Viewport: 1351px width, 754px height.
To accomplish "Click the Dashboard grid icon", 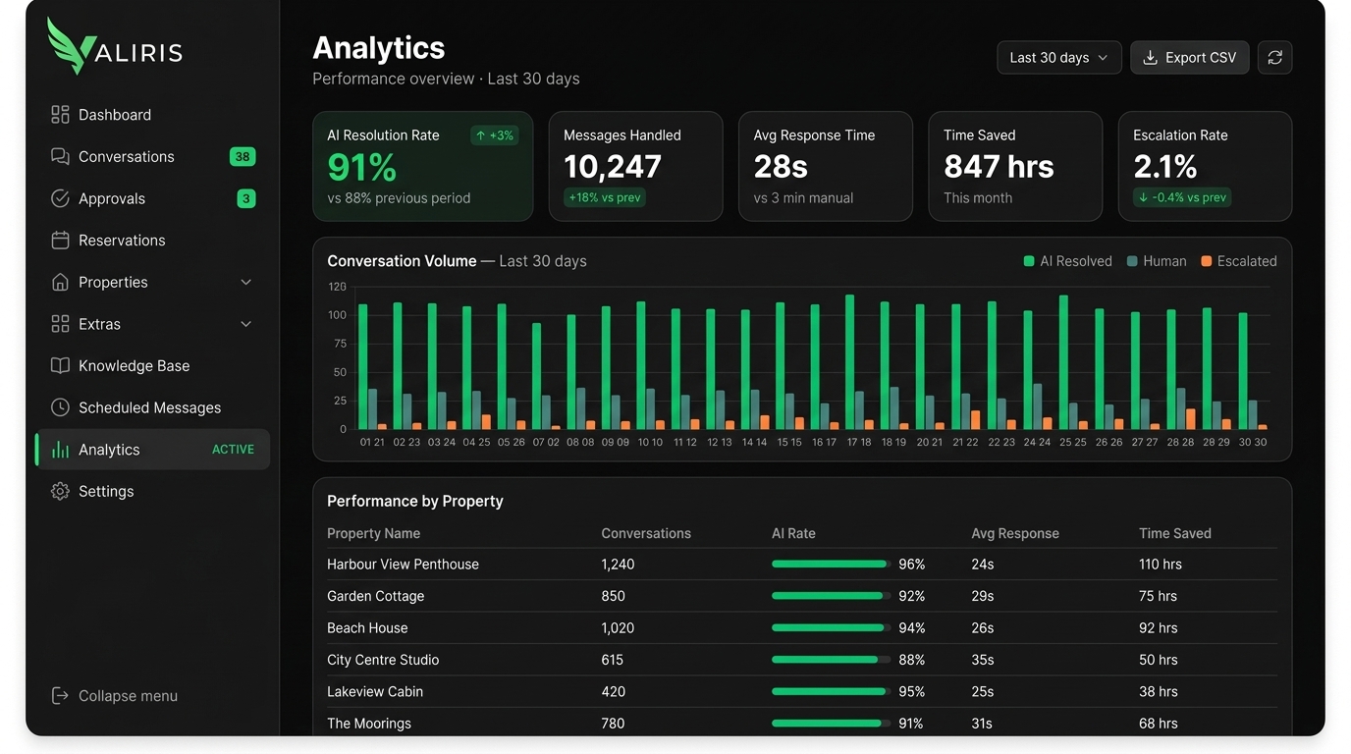I will click(x=60, y=115).
